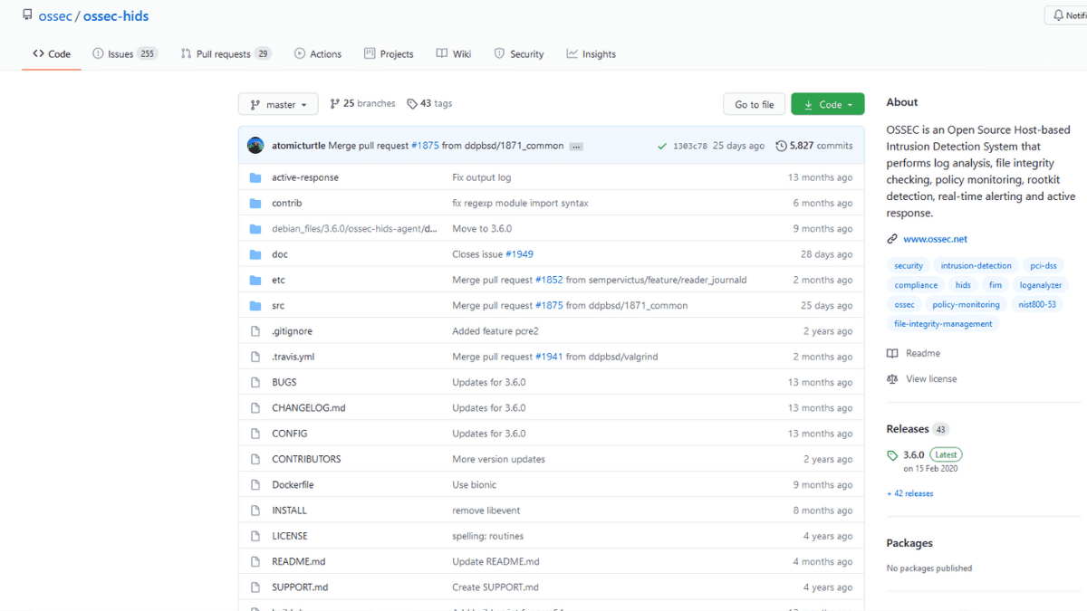The height and width of the screenshot is (611, 1087).
Task: Open the Security tab
Action: pos(519,54)
